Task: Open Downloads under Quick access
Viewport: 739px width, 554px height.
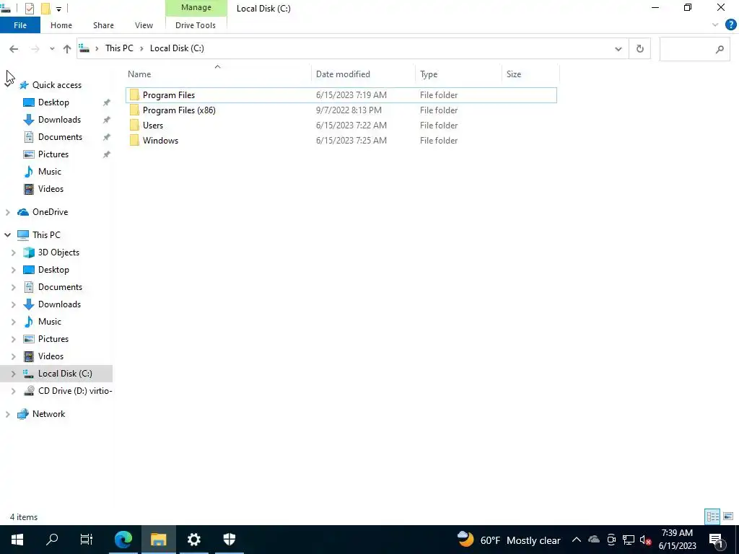Action: pyautogui.click(x=59, y=120)
